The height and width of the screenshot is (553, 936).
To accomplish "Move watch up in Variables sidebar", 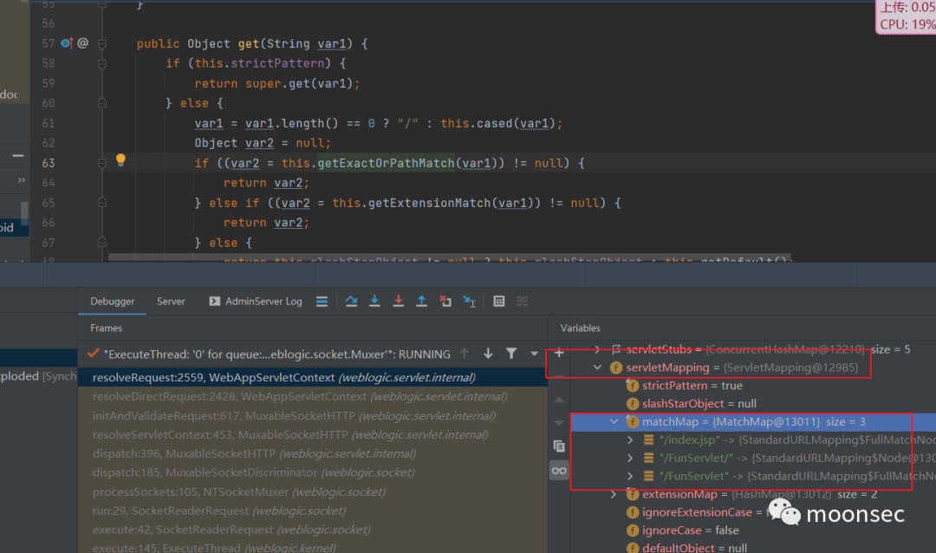I will pos(559,400).
